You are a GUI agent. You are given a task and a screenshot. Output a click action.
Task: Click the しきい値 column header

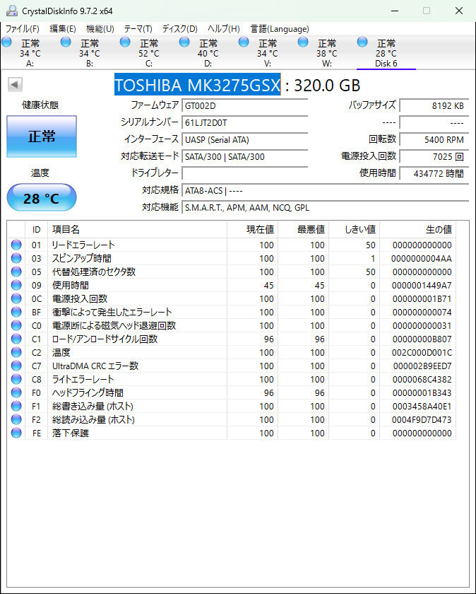point(354,230)
